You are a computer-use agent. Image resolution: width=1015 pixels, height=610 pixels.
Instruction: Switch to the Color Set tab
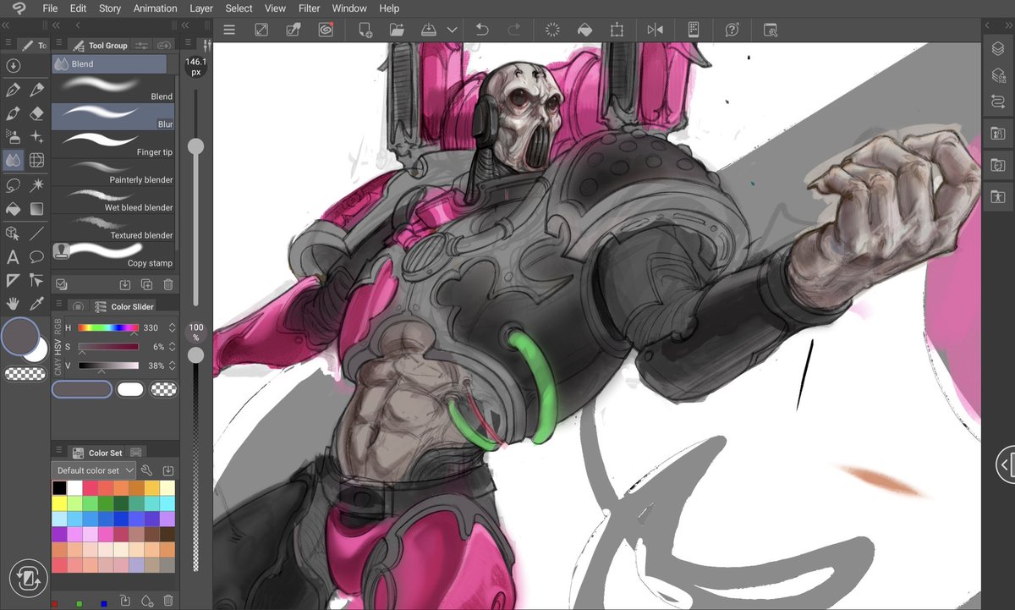coord(98,453)
